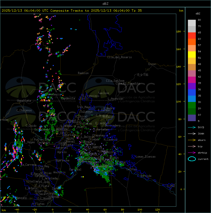Pick the red swatch between 65 and 60 dBZ
211x213 pixels.
192,36
